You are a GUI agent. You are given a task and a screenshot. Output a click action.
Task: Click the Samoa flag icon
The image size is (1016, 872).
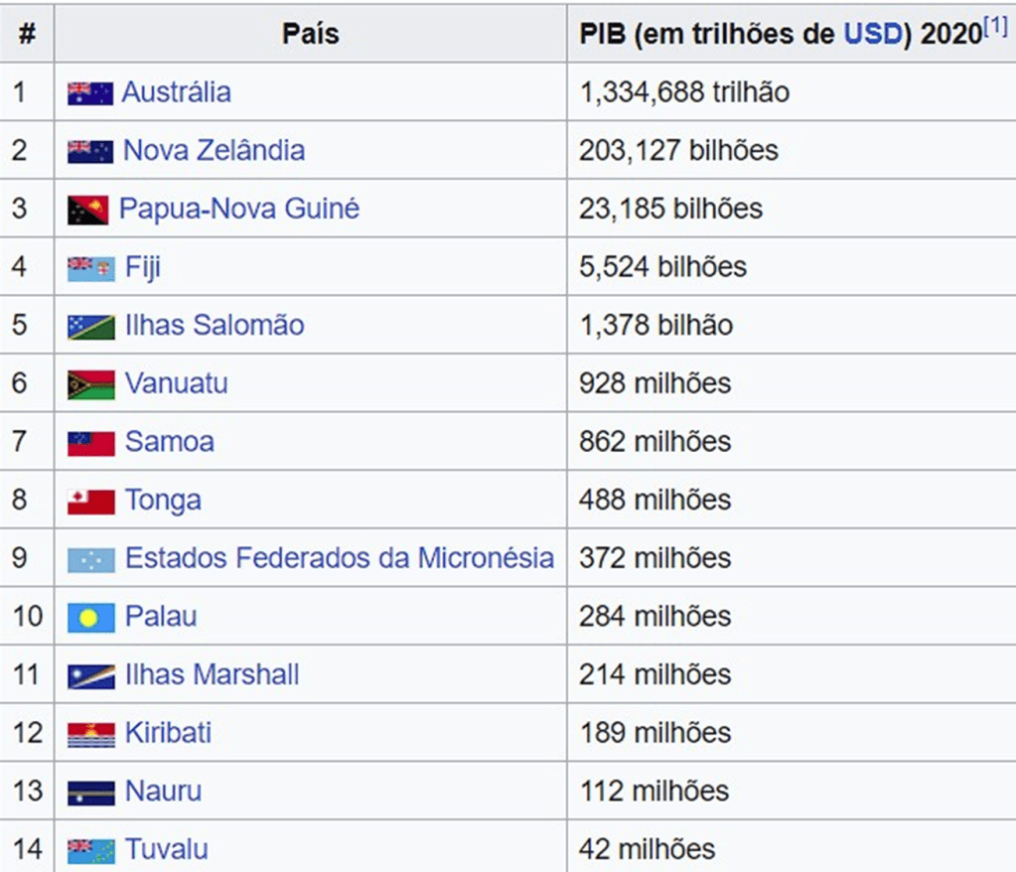pyautogui.click(x=90, y=443)
